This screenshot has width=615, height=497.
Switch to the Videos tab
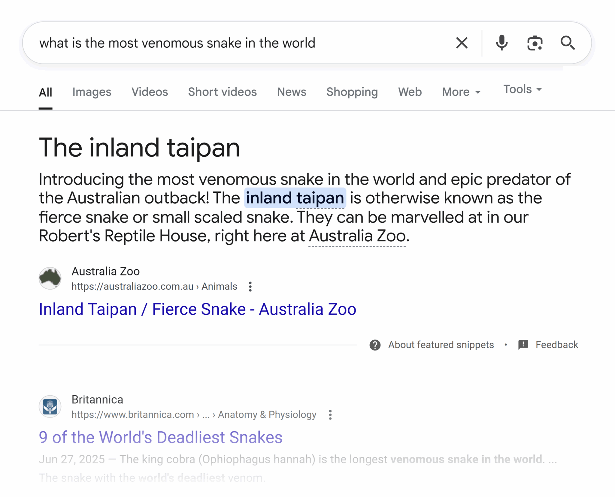click(150, 92)
